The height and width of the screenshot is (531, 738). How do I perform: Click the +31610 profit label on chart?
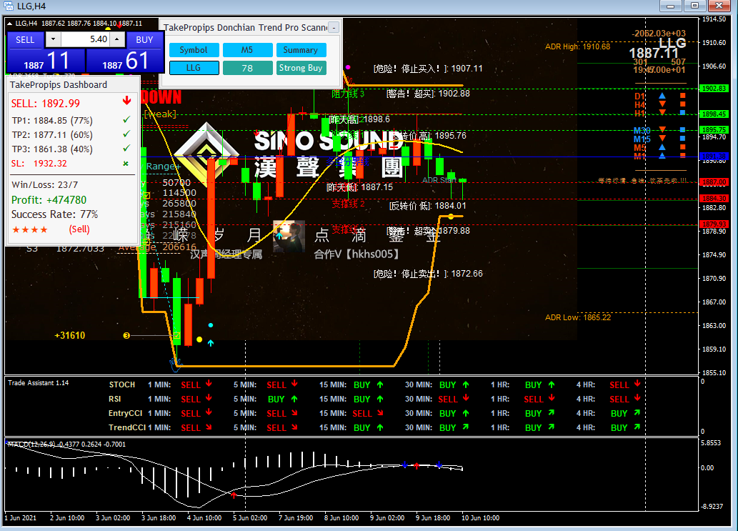click(70, 335)
